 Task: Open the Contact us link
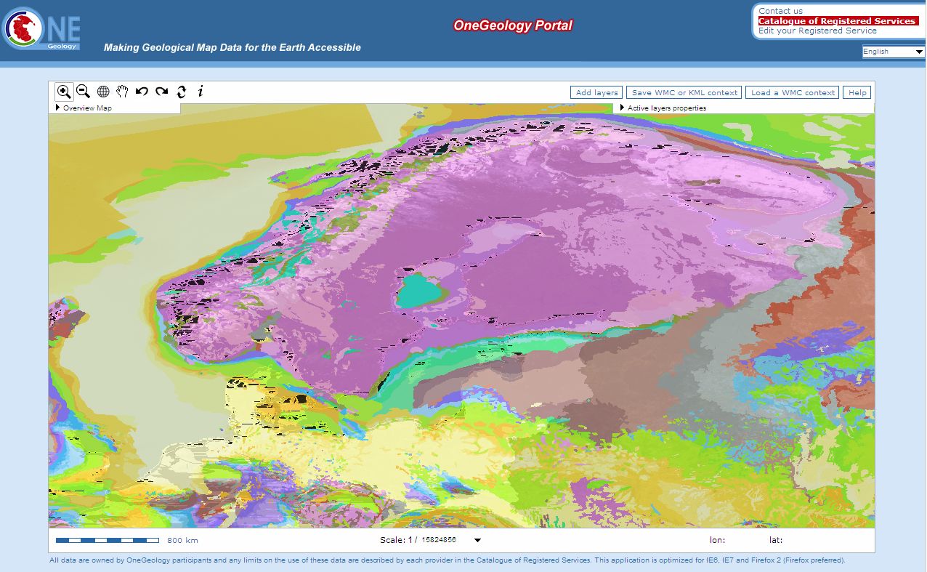pyautogui.click(x=780, y=11)
